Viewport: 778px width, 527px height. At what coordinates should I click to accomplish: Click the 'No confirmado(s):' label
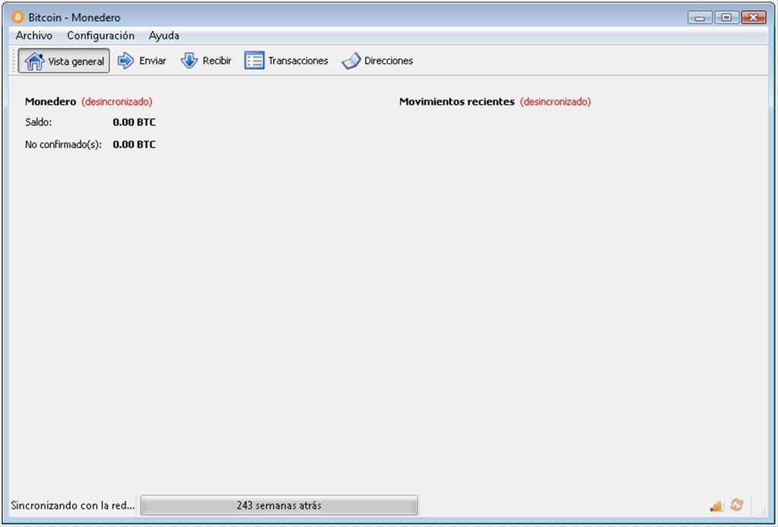click(63, 144)
